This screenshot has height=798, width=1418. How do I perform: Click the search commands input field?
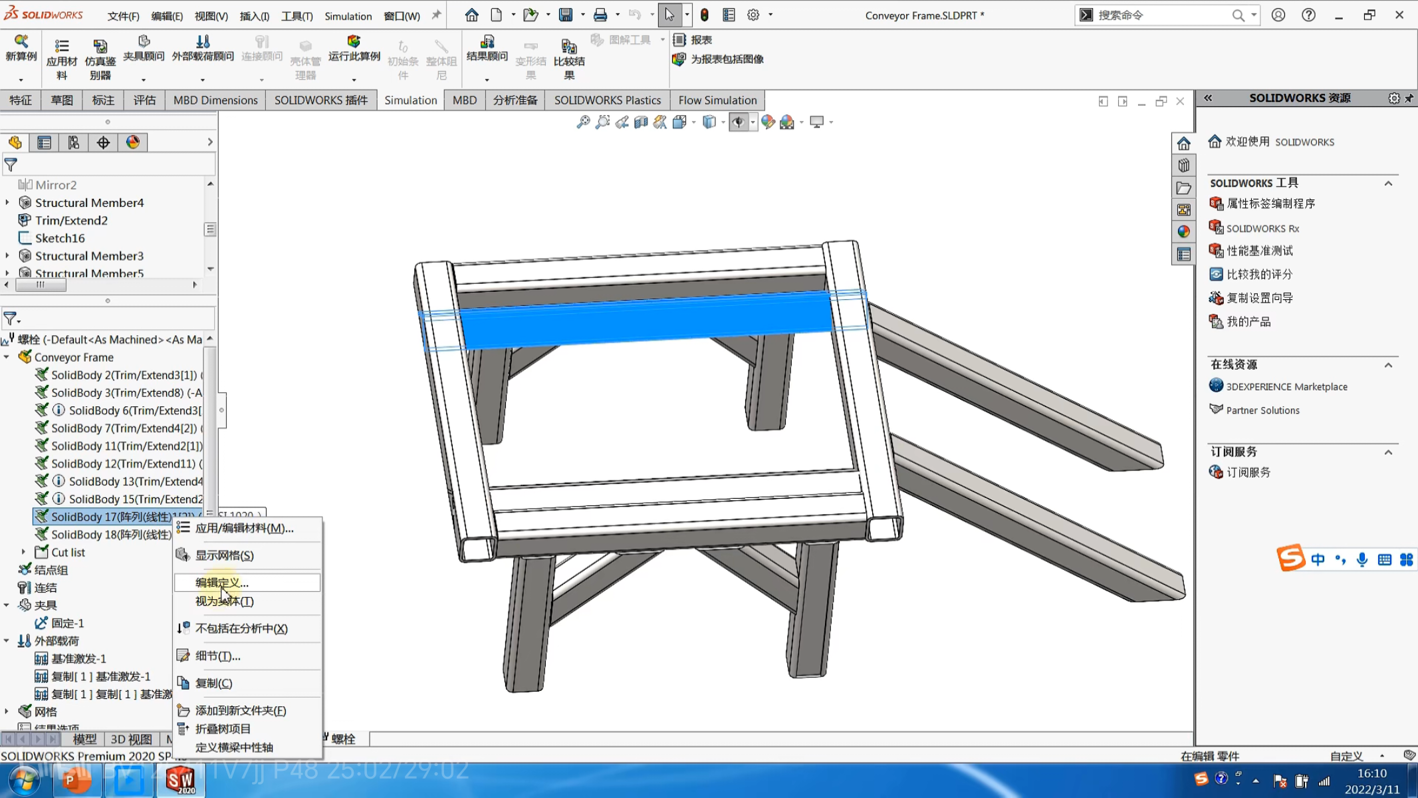pyautogui.click(x=1163, y=15)
